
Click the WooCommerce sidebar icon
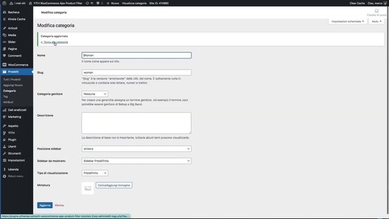point(4,65)
